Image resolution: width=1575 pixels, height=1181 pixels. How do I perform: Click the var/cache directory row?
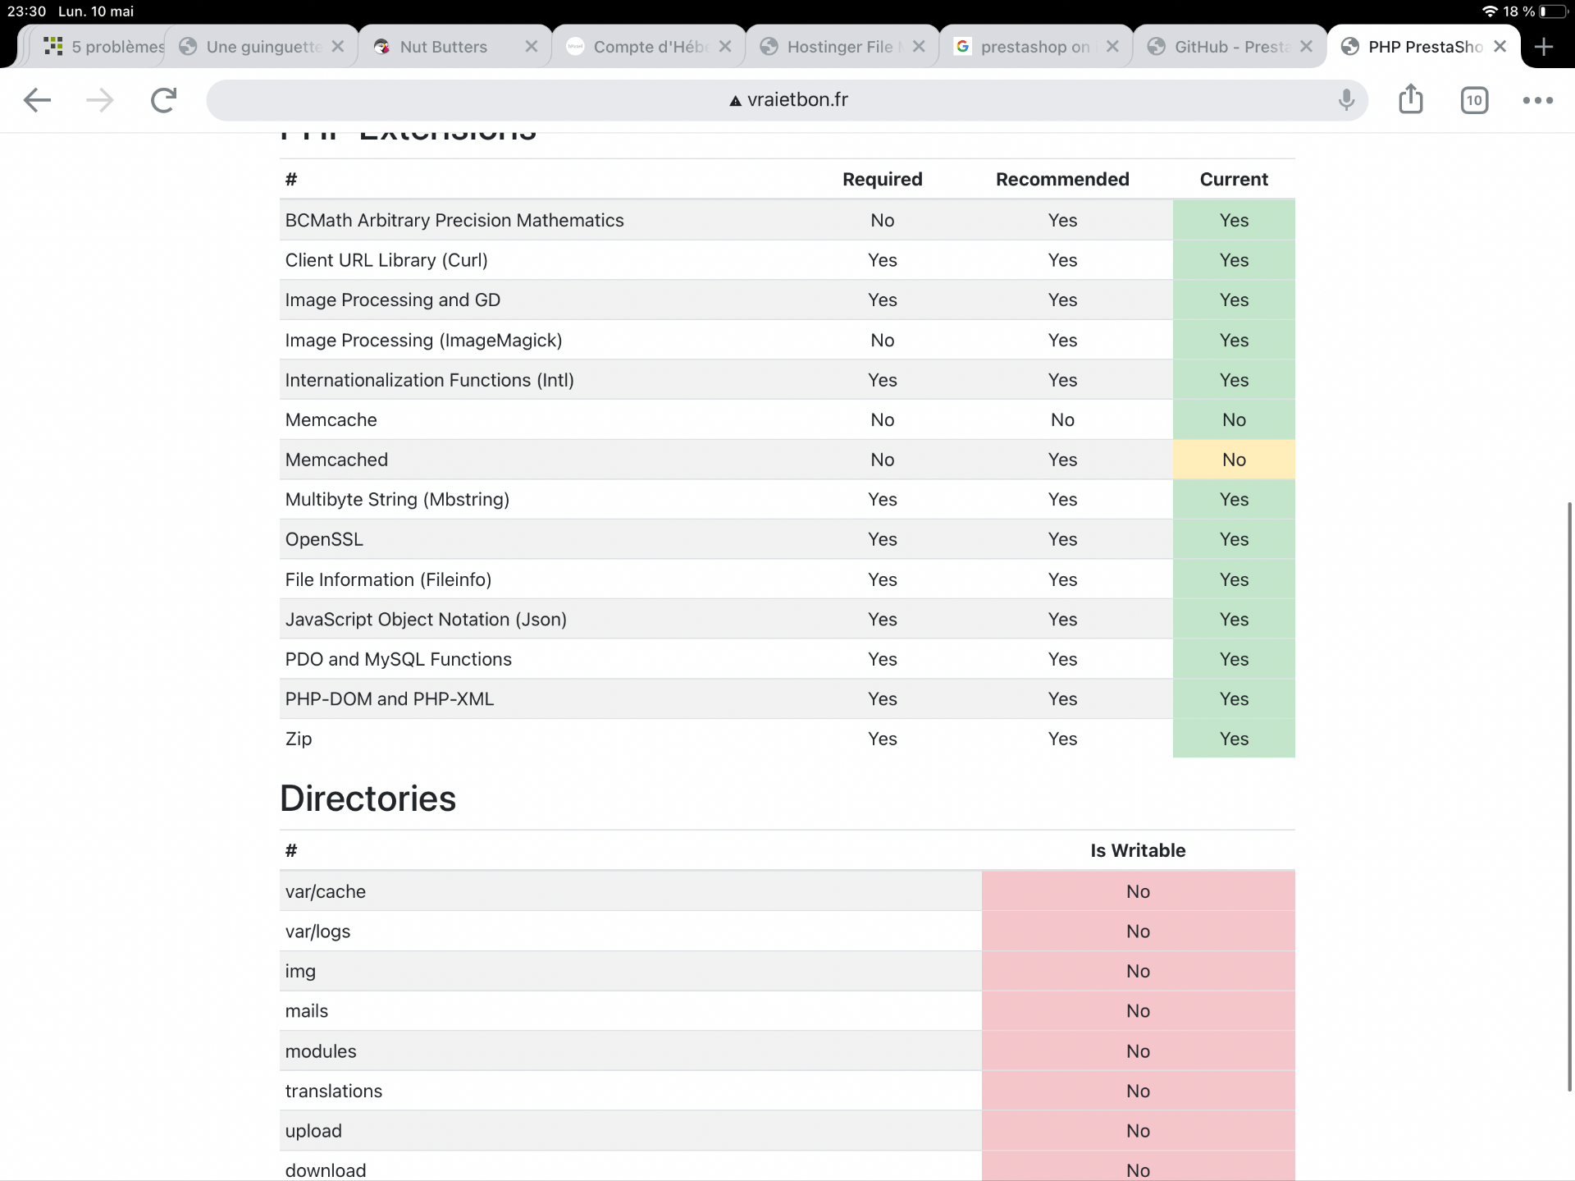point(787,891)
